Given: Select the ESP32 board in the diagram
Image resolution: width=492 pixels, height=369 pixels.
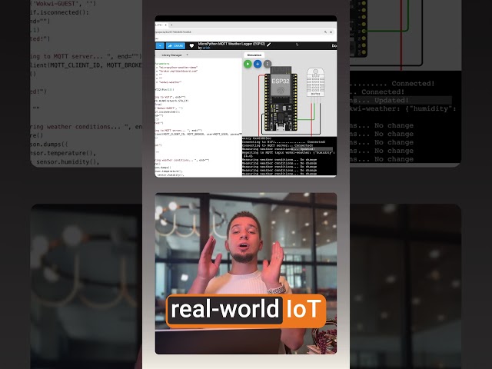Looking at the screenshot, I should tap(281, 98).
